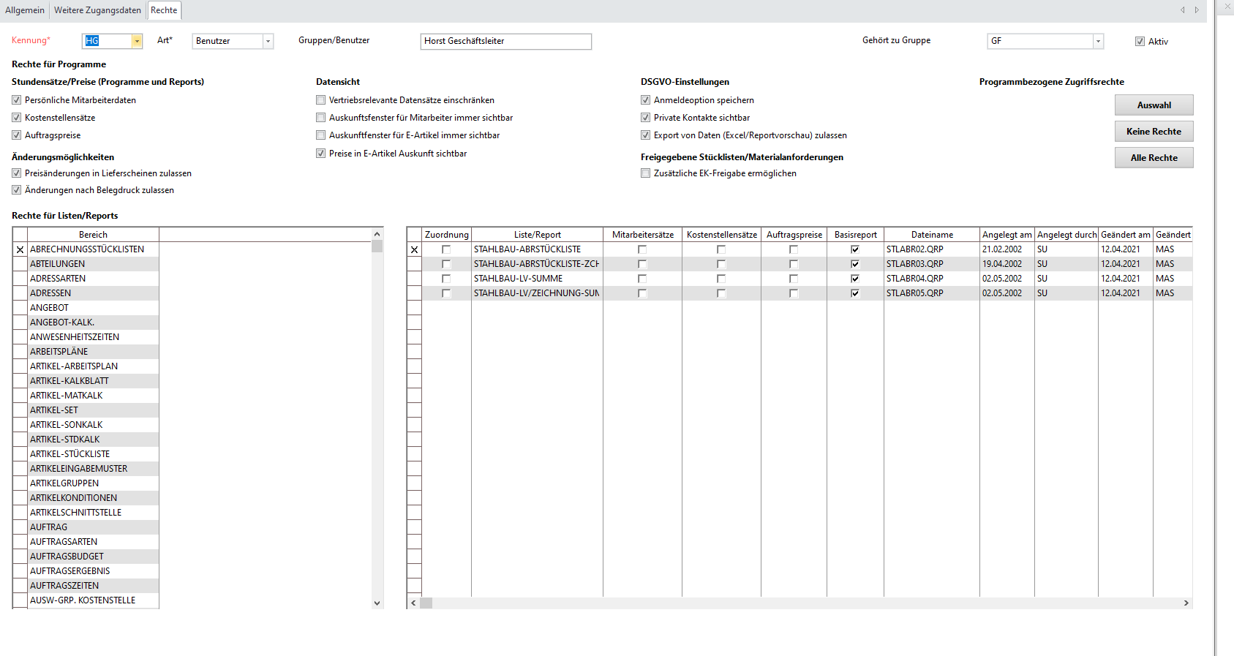Click the tab strip scroll-left arrow
This screenshot has width=1234, height=656.
point(1182,10)
